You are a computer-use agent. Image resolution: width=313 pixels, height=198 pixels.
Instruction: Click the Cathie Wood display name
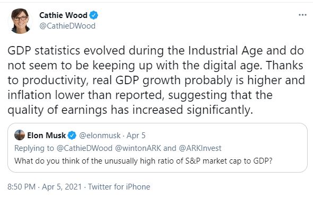63,15
